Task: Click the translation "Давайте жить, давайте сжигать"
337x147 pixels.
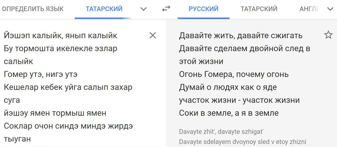Action: [x=241, y=35]
